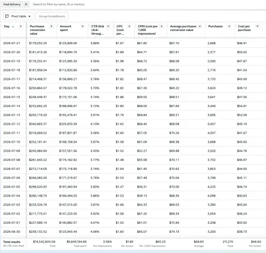Click total average value $68.83

(199, 242)
